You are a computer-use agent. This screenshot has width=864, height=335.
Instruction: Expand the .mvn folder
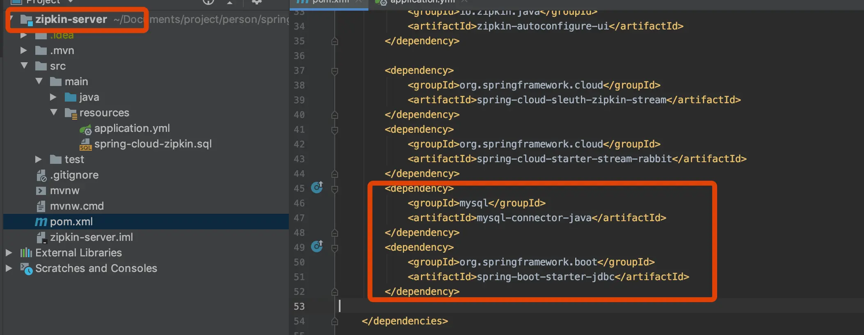click(x=24, y=50)
